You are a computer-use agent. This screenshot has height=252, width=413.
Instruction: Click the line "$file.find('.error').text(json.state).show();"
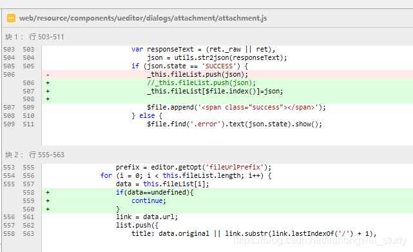[235, 124]
